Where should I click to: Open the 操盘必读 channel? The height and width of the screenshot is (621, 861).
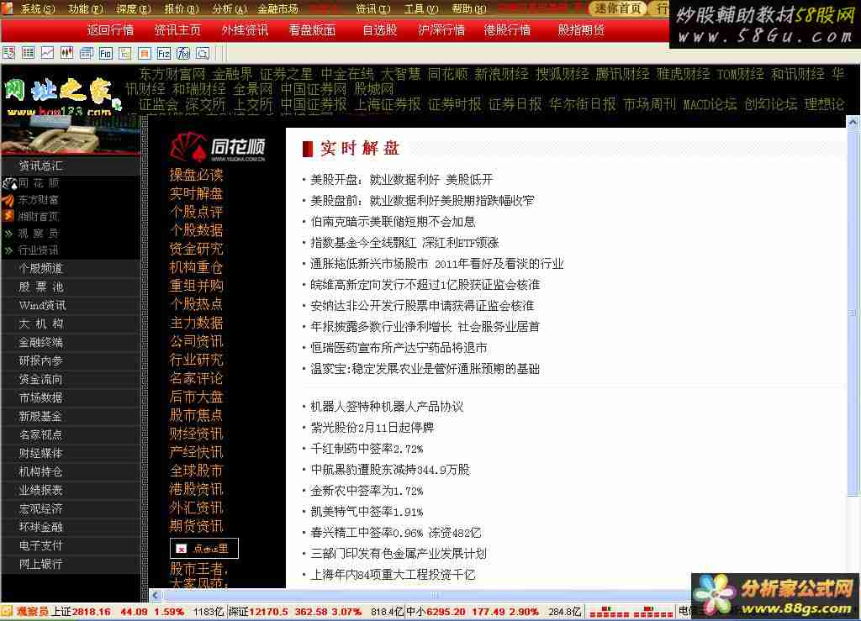(x=196, y=175)
